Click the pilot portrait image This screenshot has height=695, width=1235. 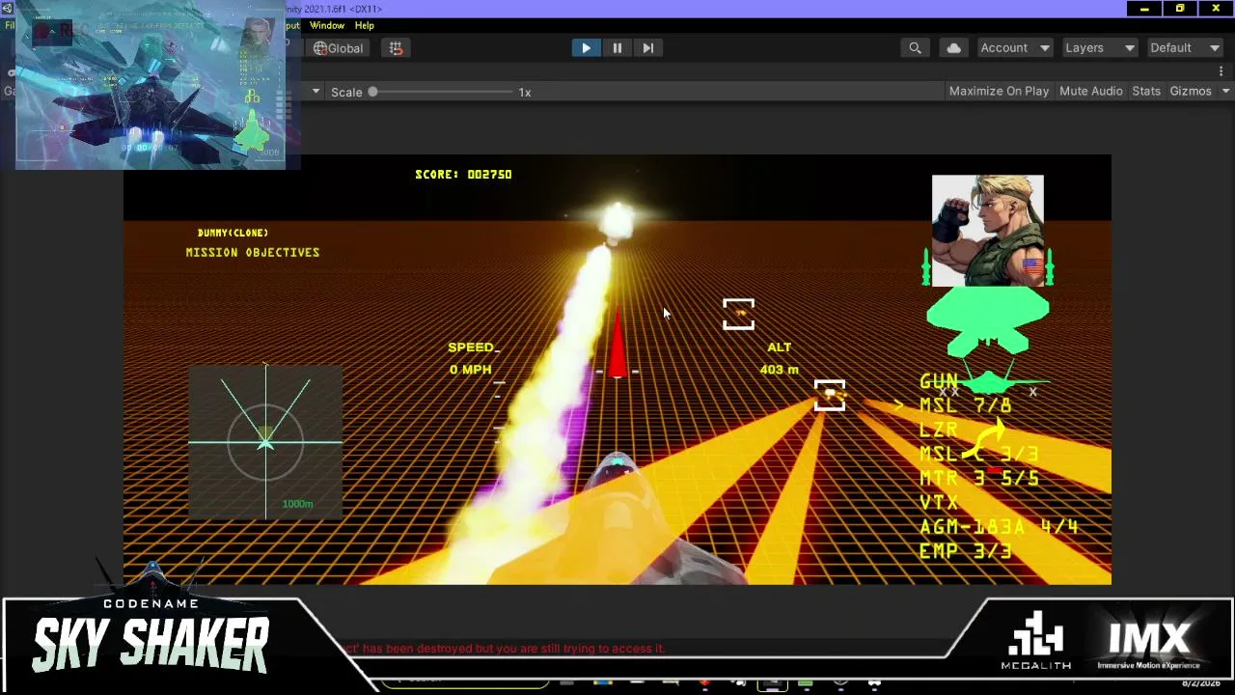[x=987, y=231]
